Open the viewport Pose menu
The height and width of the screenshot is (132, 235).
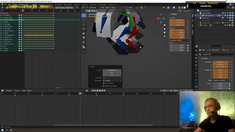(x=113, y=7)
